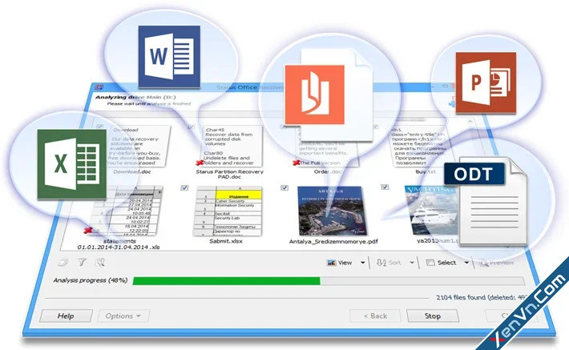Click the View label in toolbar
Screen dimensions: 569x350
pyautogui.click(x=345, y=263)
